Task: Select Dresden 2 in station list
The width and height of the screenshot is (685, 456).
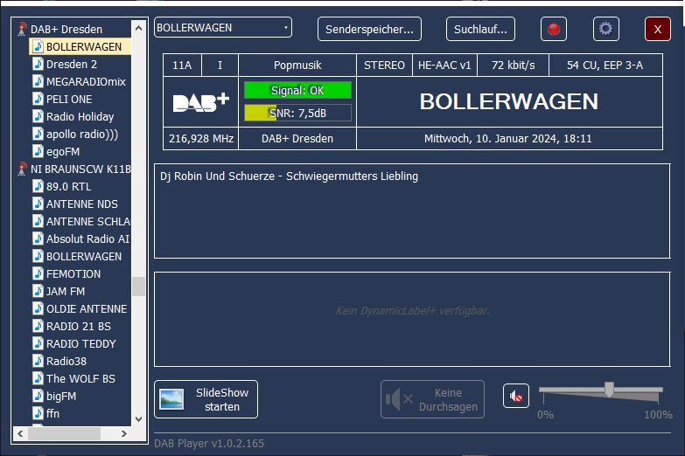Action: (71, 64)
